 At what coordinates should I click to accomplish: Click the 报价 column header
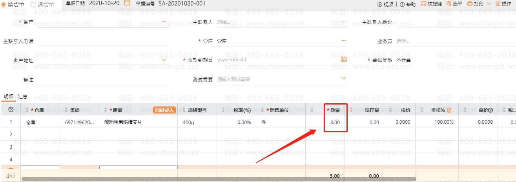(400, 110)
